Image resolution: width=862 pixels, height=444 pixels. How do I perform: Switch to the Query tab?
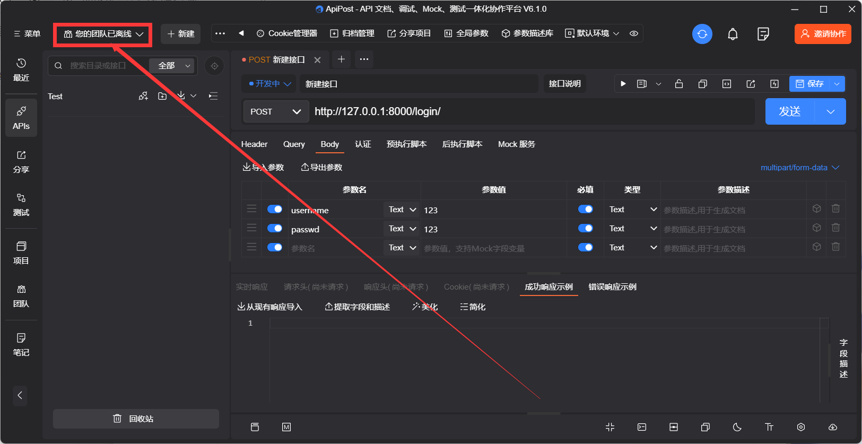pyautogui.click(x=294, y=144)
